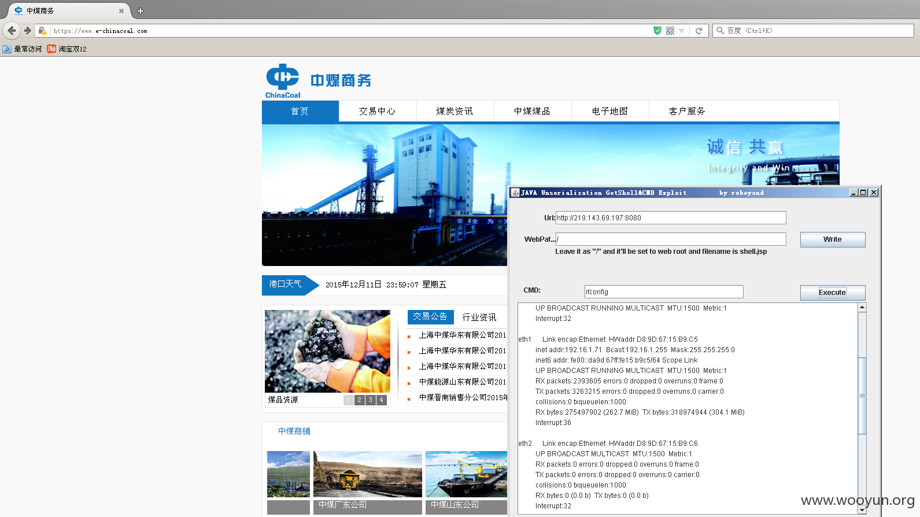Open the 中煤晋南销售分公司2015 announcement link
The width and height of the screenshot is (920, 517).
[x=463, y=397]
